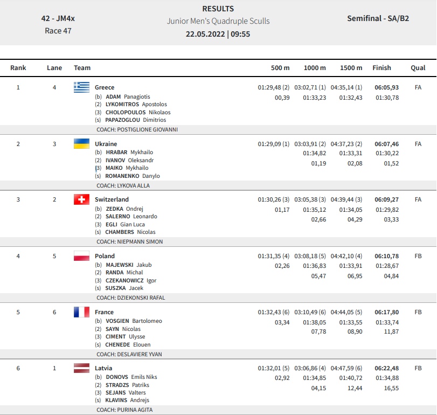Select the Rank column header
This screenshot has width=437, height=415.
pos(18,68)
